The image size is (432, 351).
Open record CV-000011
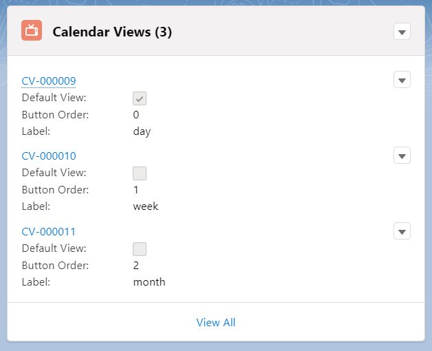point(48,232)
